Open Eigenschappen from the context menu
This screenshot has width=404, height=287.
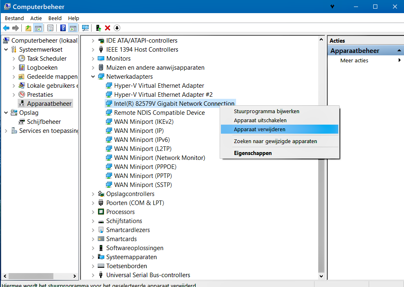pos(280,153)
